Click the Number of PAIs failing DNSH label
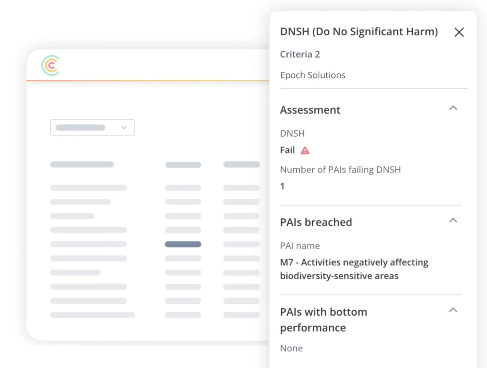 pyautogui.click(x=340, y=169)
